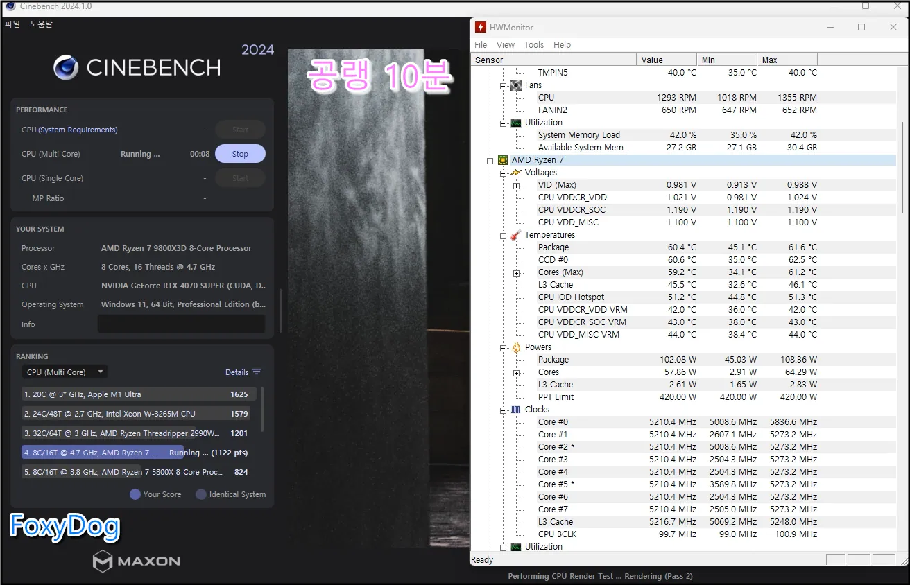Click the CPU Single Core Start button
910x585 pixels.
tap(240, 178)
